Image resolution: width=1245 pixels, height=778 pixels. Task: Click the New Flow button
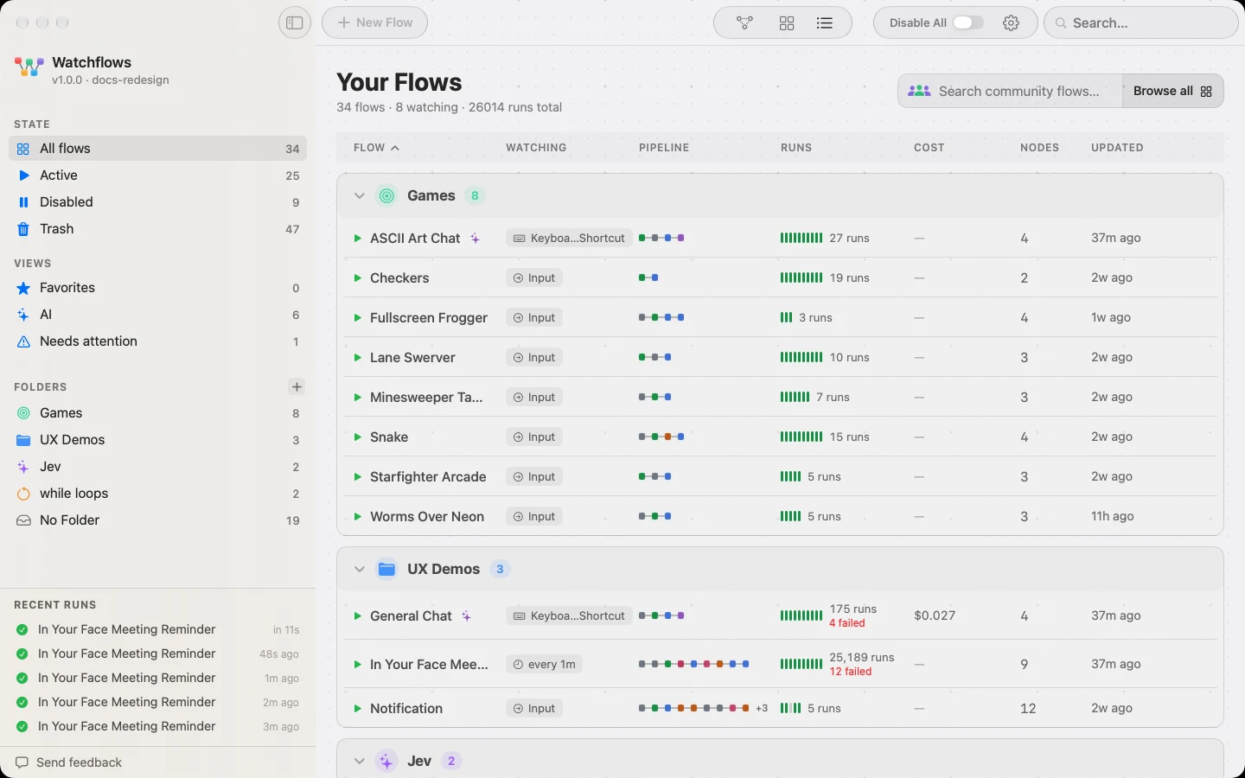click(374, 22)
